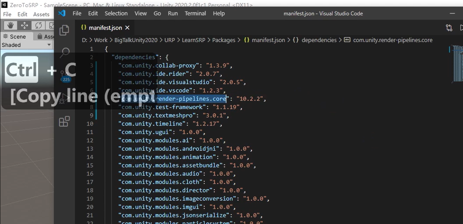Click the "com.unity.modules.ai" key
This screenshot has width=463, height=224.
155,140
